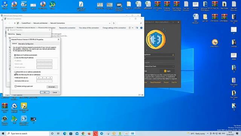Click Get Fix link in UnlockTool window

[174, 82]
